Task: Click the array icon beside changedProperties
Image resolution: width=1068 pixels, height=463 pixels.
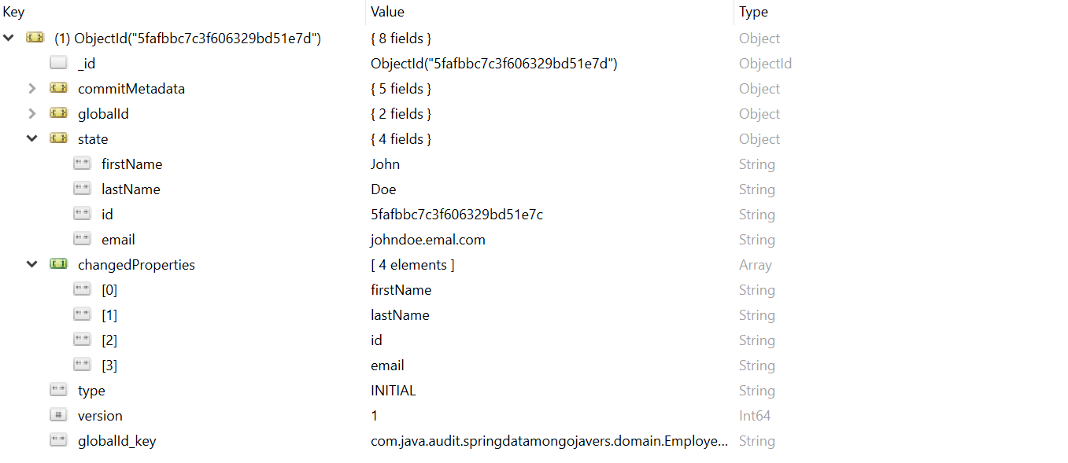Action: [57, 265]
